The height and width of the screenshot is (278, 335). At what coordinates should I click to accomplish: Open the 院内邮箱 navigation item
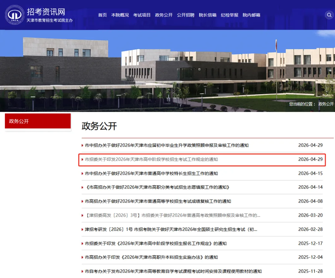pos(251,15)
